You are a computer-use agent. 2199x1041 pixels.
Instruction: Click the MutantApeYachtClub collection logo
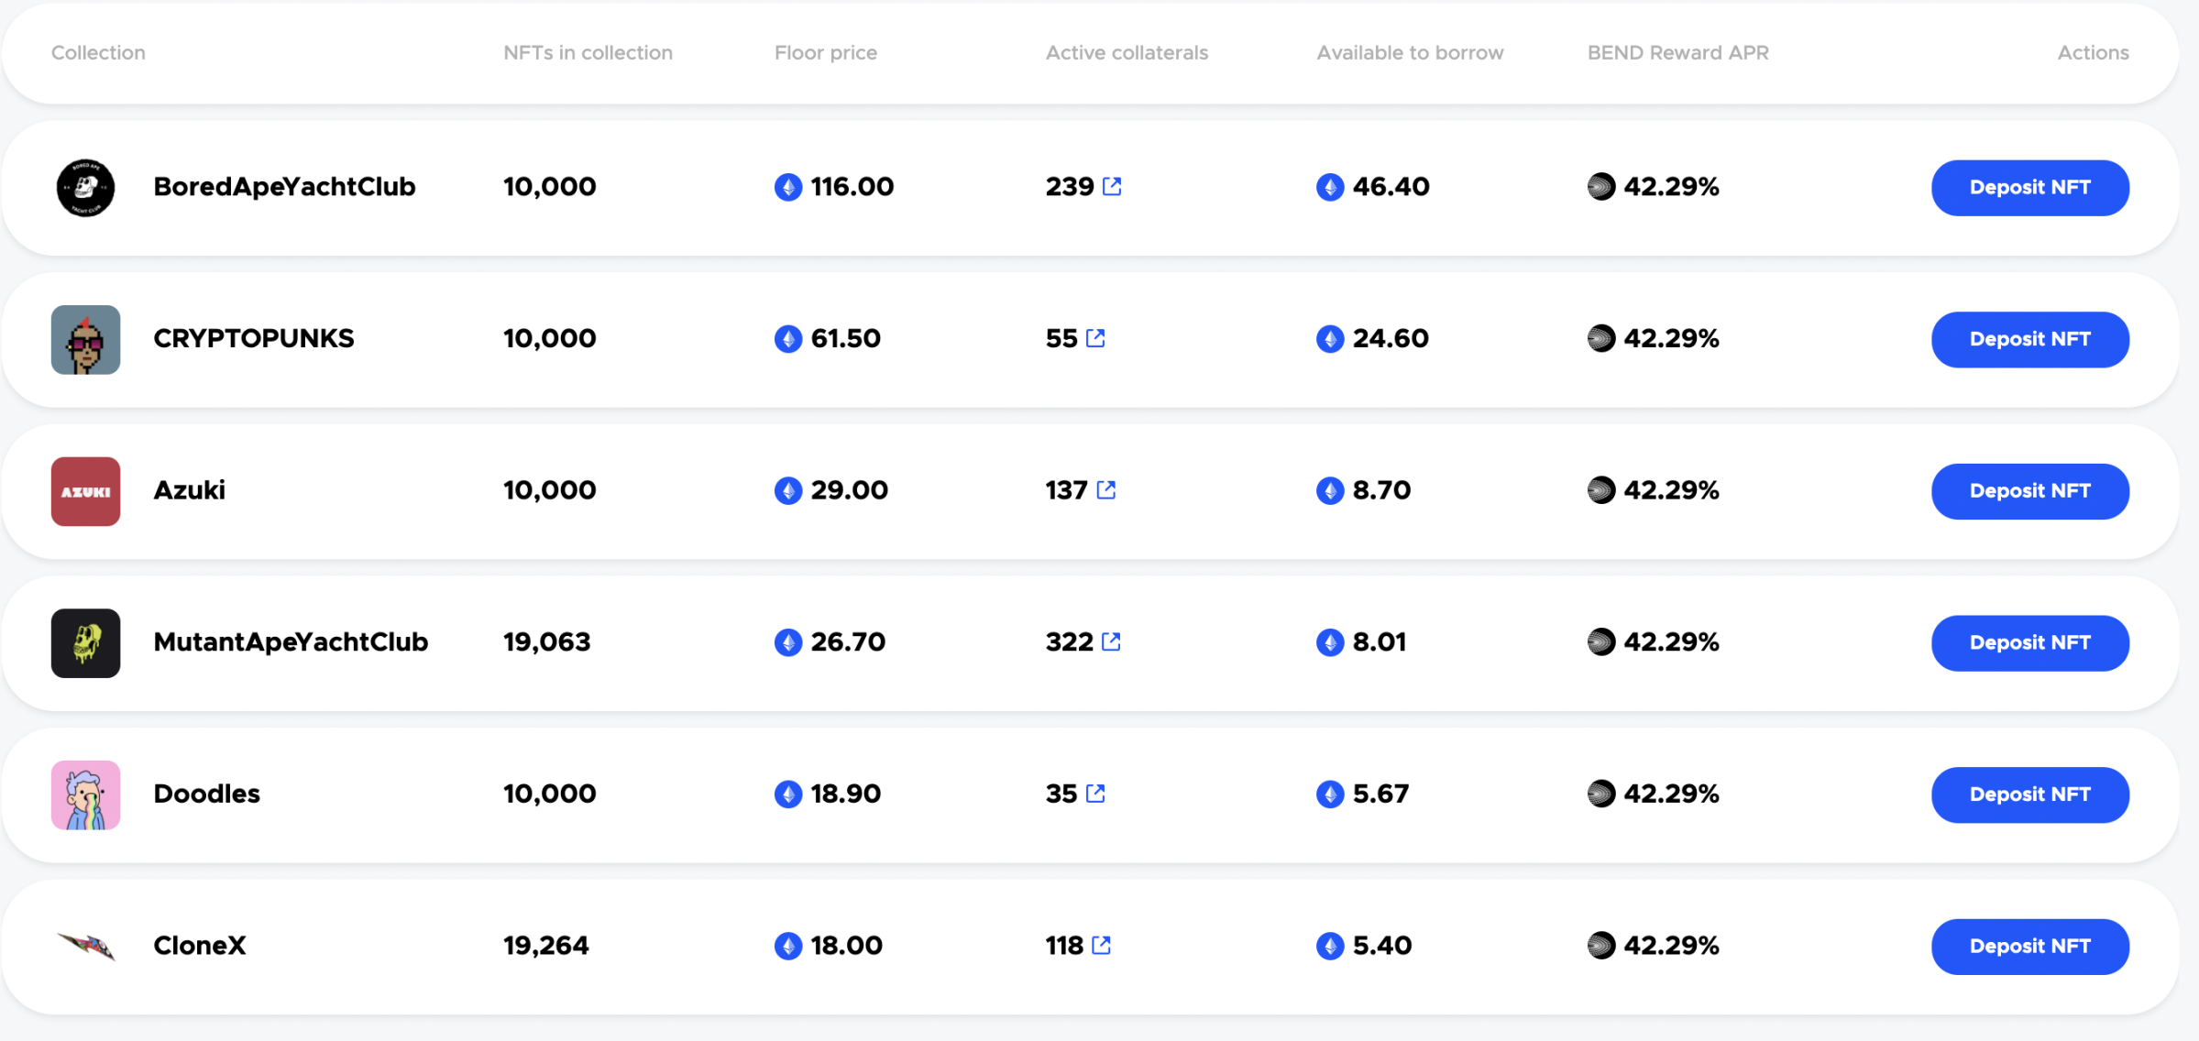[x=85, y=642]
